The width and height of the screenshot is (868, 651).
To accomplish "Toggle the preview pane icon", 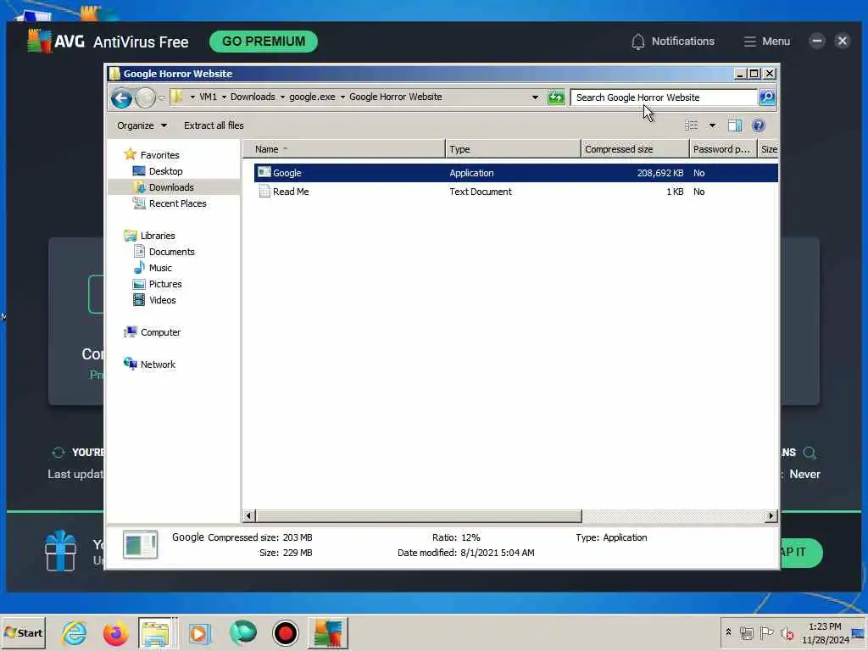I will coord(735,125).
